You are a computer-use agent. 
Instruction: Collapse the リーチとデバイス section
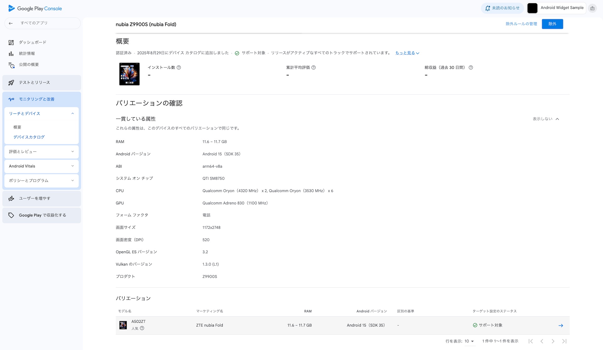click(73, 113)
